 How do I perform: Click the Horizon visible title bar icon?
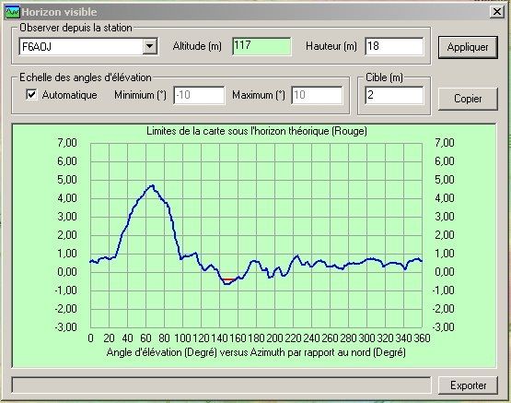pos(13,12)
